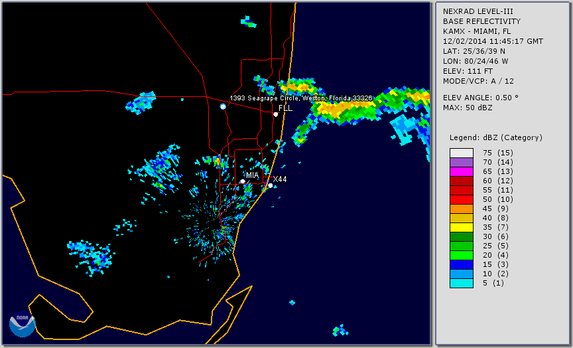The width and height of the screenshot is (573, 348).
Task: Click the gold 40 dBZ legend swatch
Action: pos(462,218)
